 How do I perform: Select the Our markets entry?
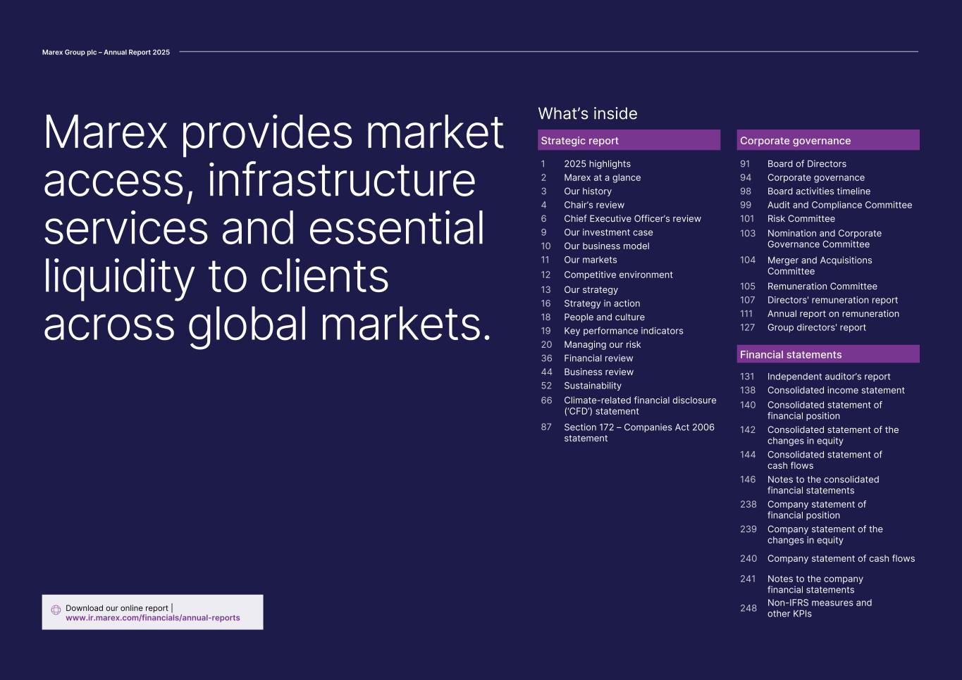point(590,260)
